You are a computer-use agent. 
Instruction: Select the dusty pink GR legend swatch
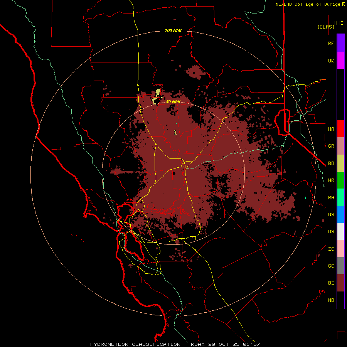340,146
